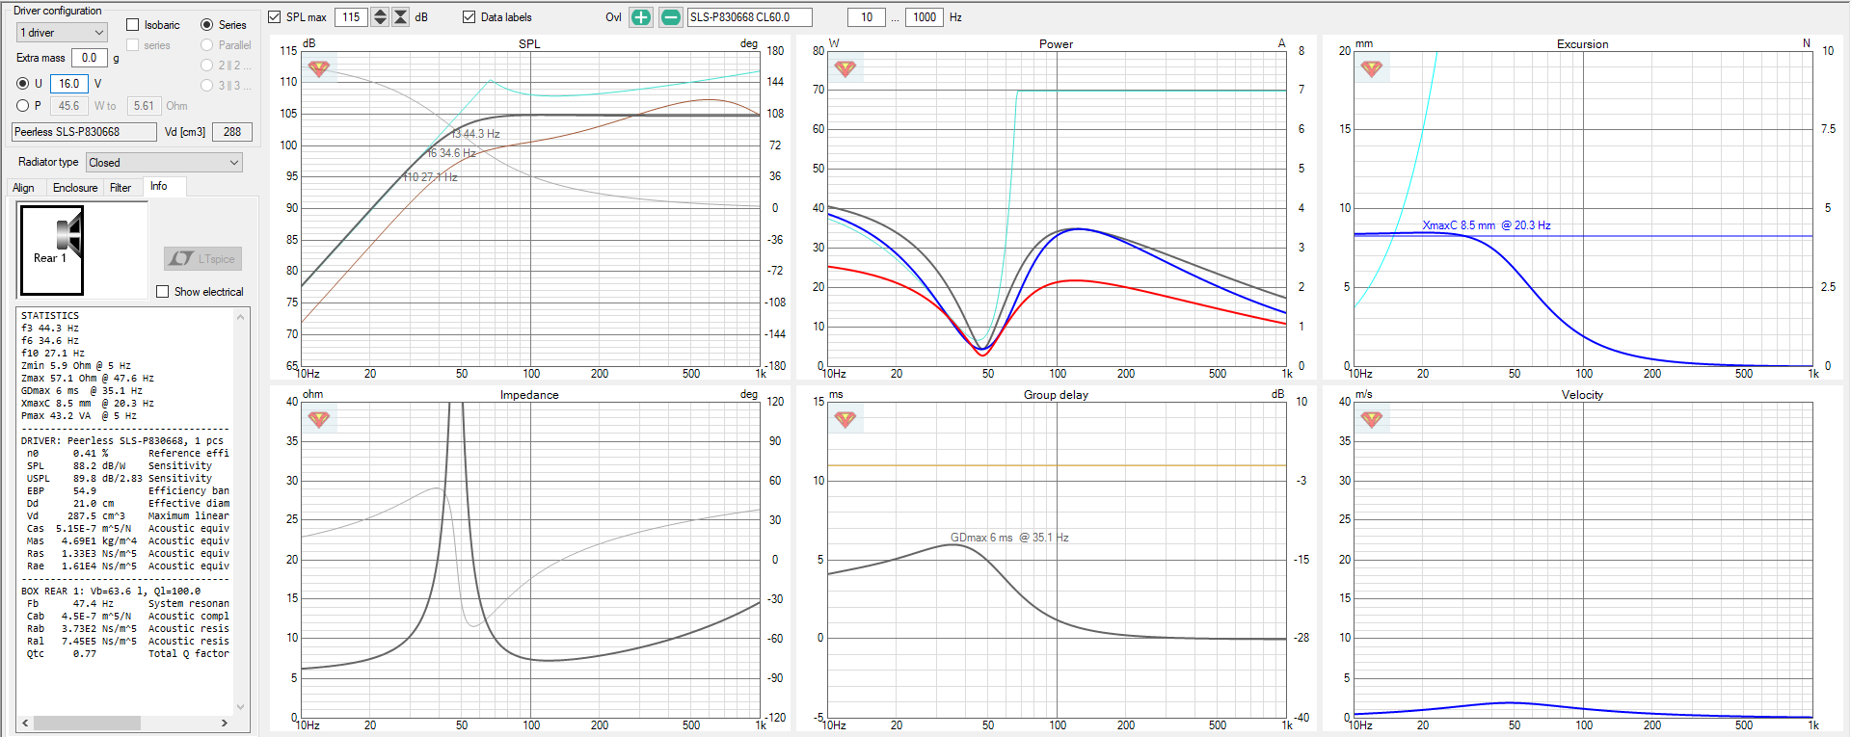Select the U voltage radio button
1851x737 pixels.
(x=23, y=84)
